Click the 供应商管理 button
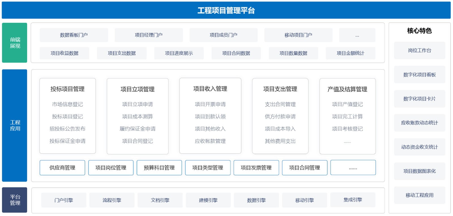 [62, 168]
